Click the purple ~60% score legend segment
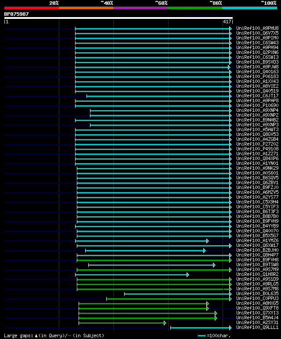Viewport: 281px width, 339px height. point(140,8)
